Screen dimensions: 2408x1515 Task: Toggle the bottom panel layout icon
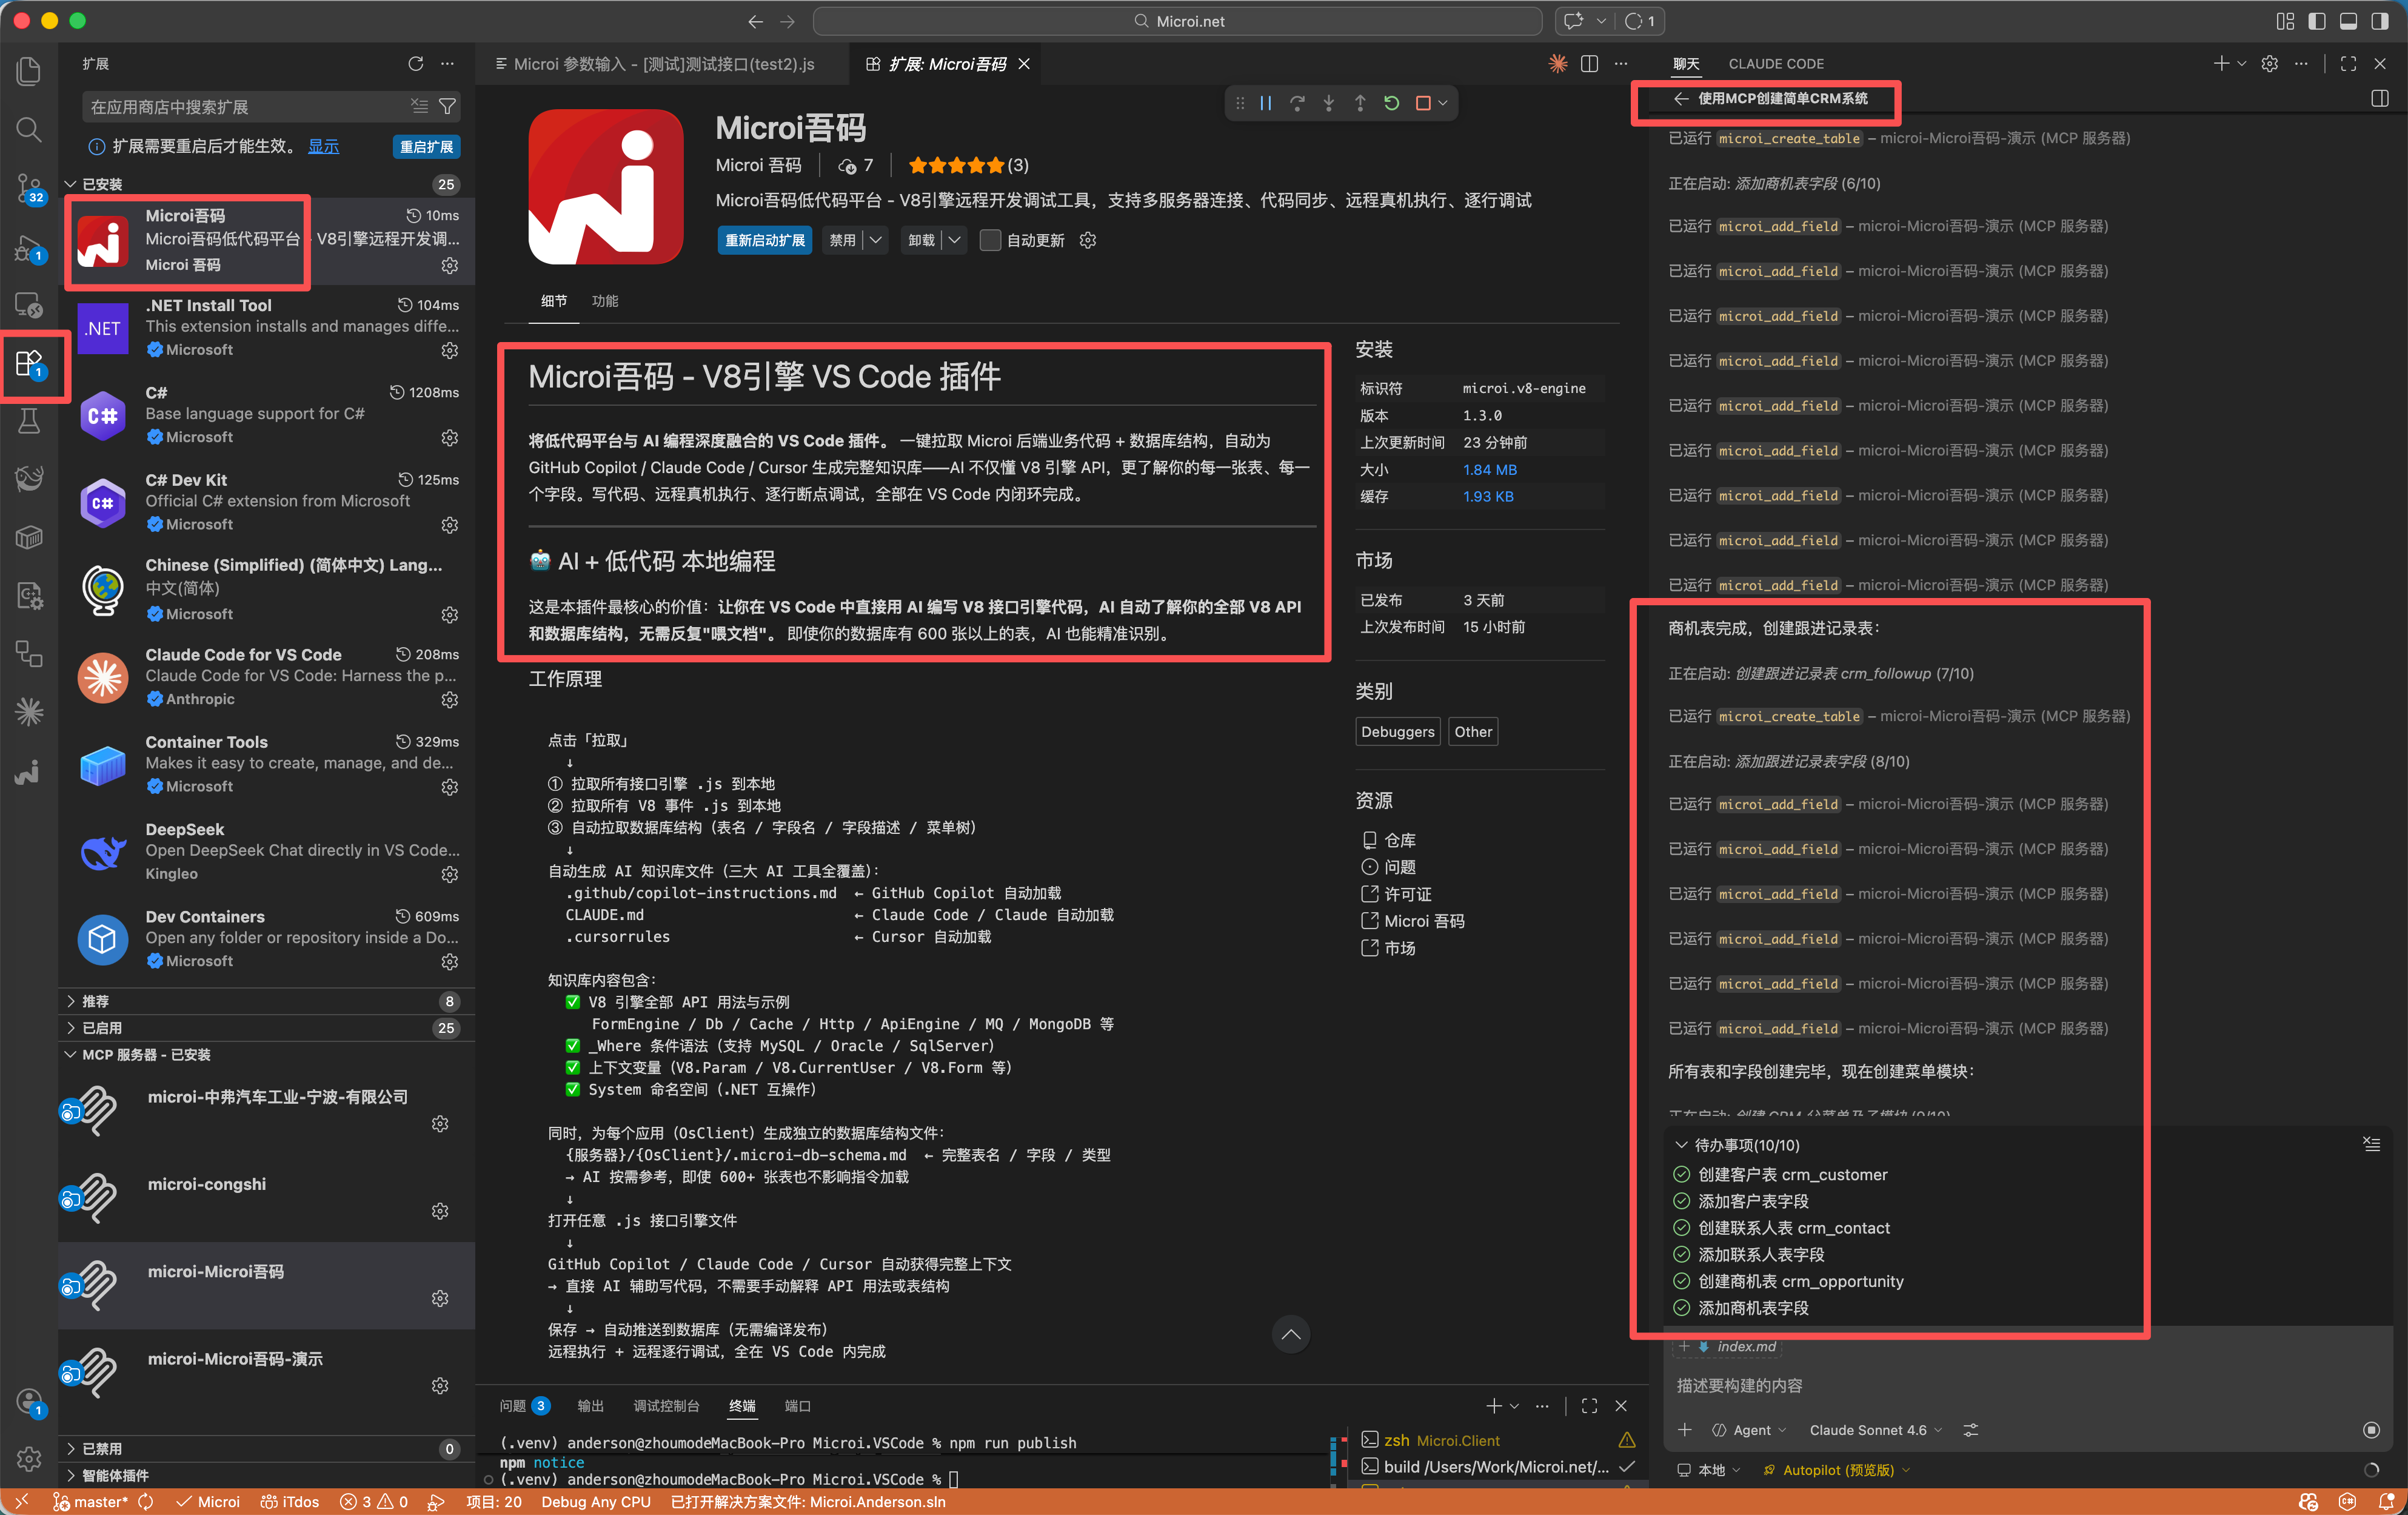[2348, 21]
